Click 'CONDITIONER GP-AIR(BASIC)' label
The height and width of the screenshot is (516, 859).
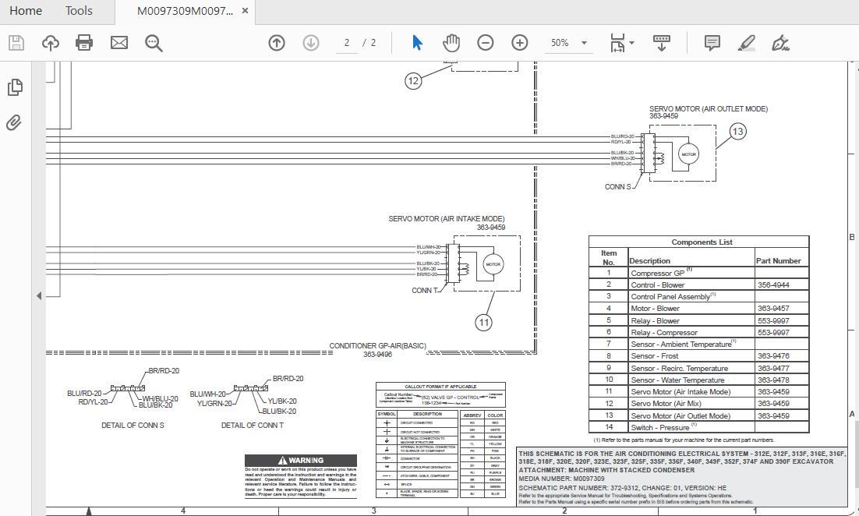[x=377, y=345]
